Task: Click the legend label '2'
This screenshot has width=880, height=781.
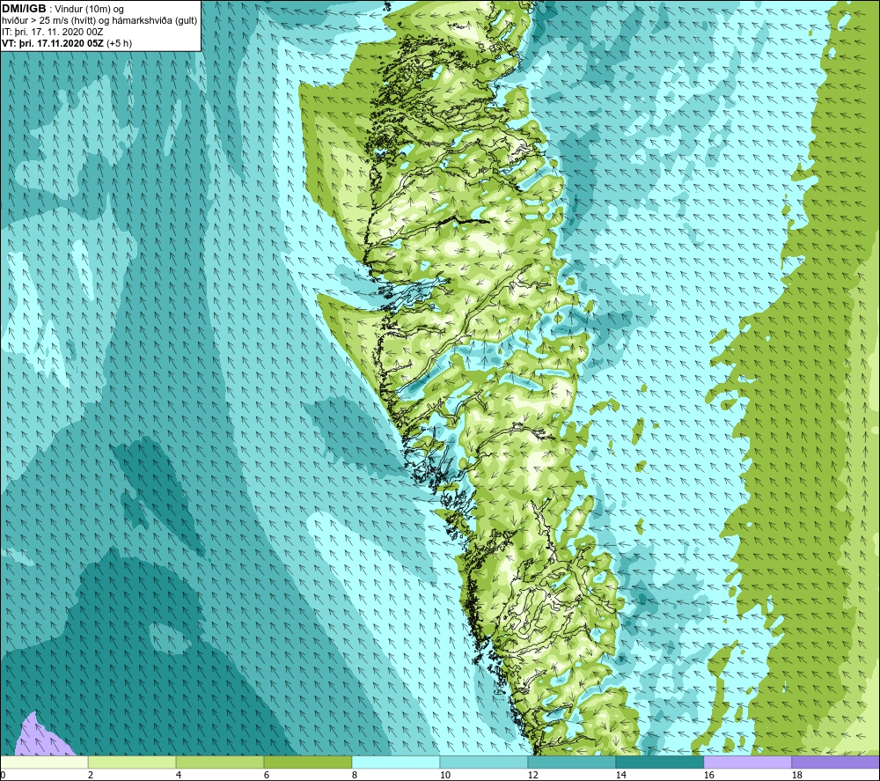Action: tap(91, 775)
